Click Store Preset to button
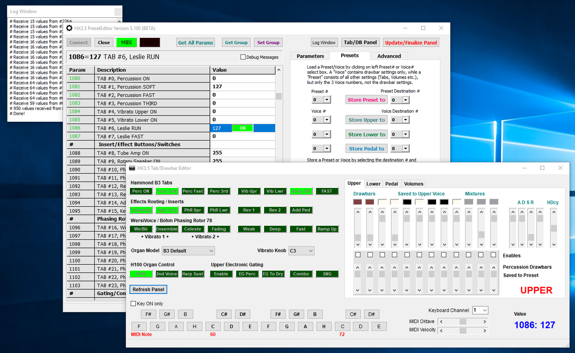 [x=366, y=99]
